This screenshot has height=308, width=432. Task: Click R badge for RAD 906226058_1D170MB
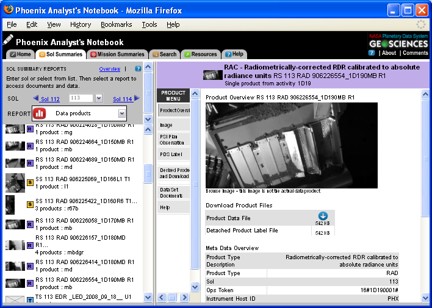tap(30, 224)
